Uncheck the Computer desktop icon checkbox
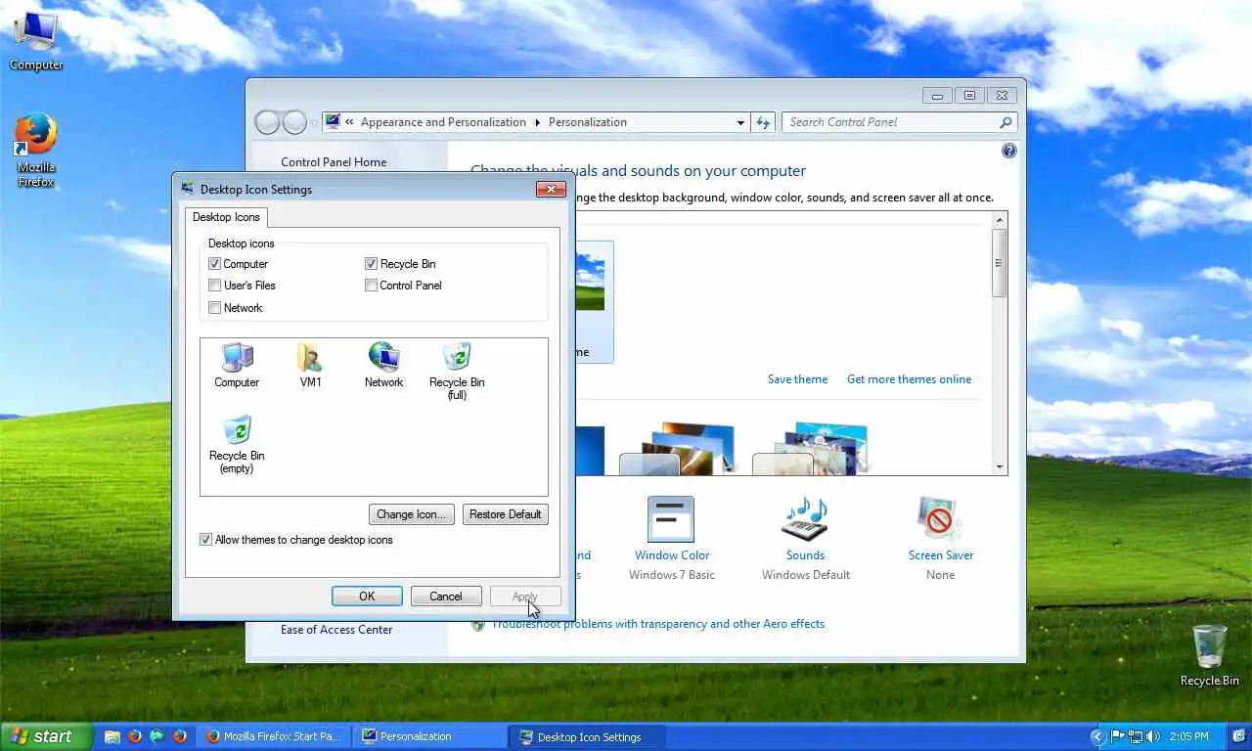The width and height of the screenshot is (1252, 751). point(214,264)
